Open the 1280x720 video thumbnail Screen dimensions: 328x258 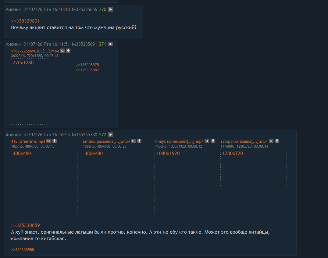click(x=254, y=167)
